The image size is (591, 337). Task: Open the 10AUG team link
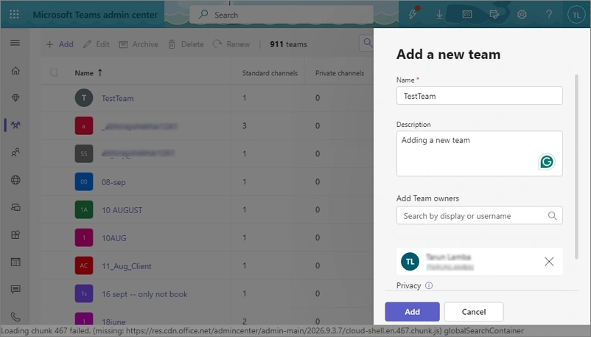pos(113,237)
